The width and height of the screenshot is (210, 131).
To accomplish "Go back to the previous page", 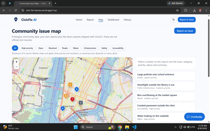I will pyautogui.click(x=4, y=10).
